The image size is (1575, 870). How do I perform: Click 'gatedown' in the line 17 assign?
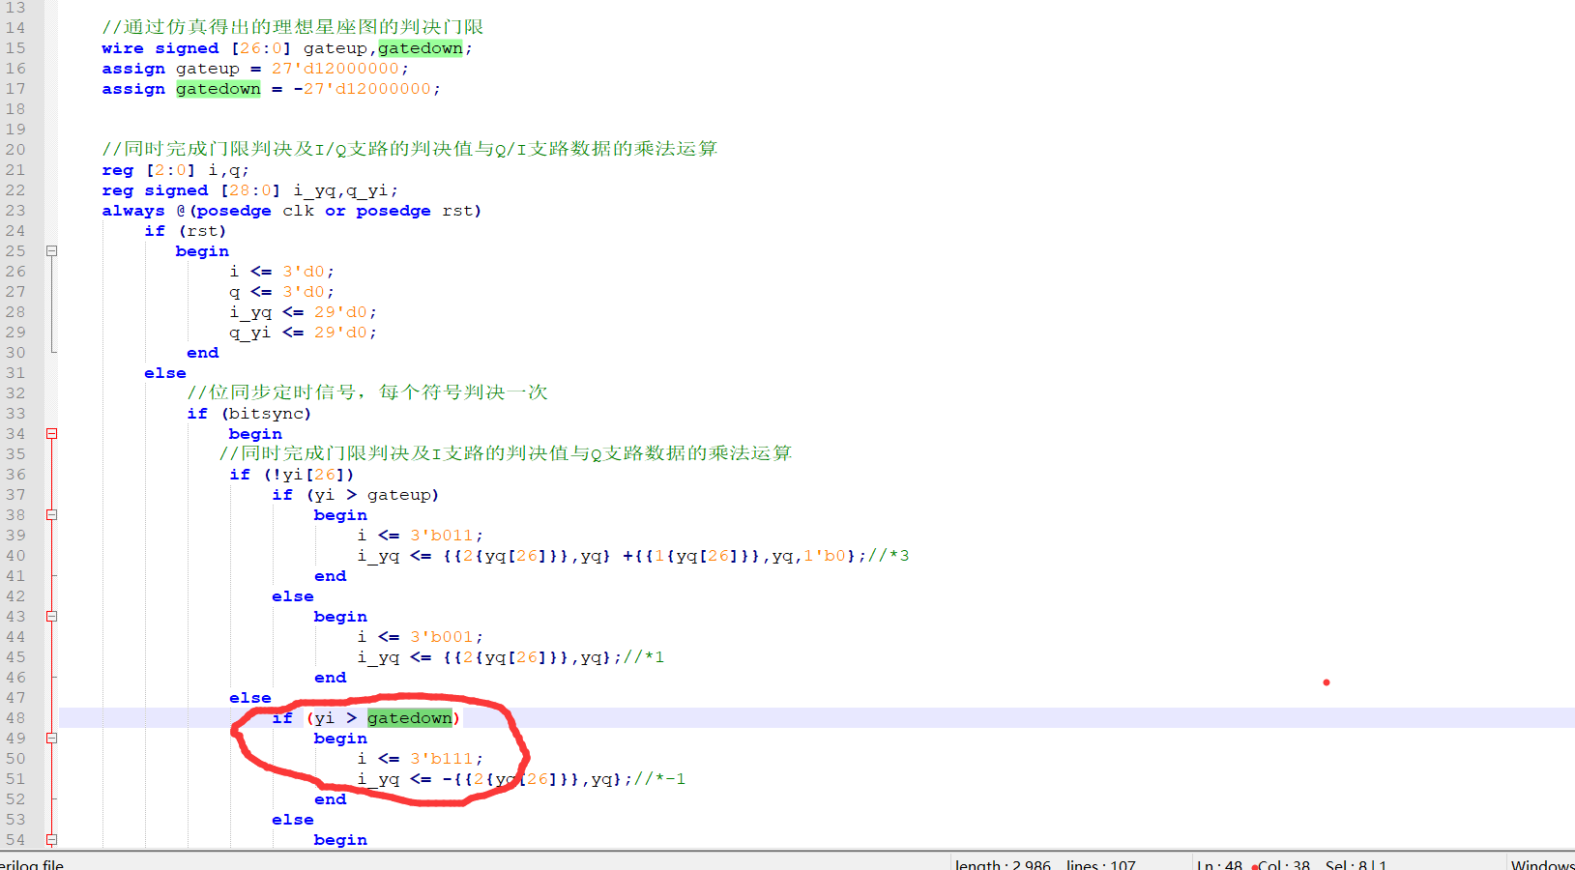(218, 89)
